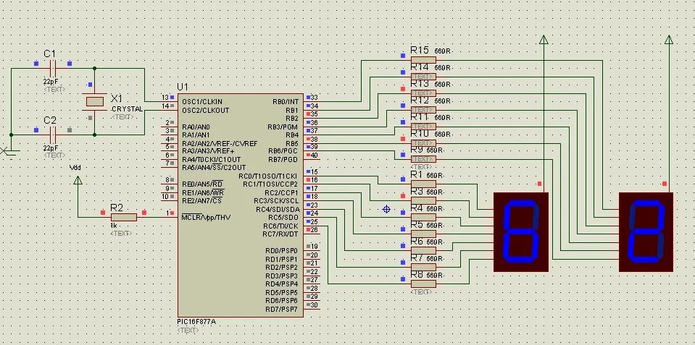This screenshot has width=695, height=345.
Task: Select resistor R7 body
Action: point(423,267)
